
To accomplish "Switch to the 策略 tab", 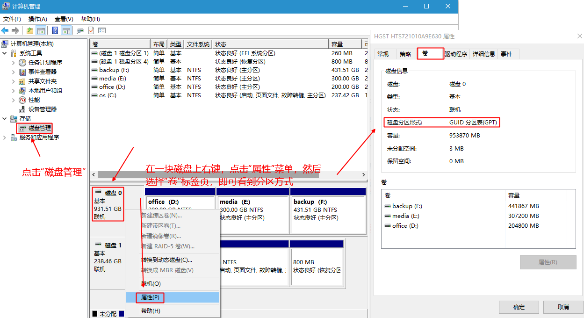I will tap(405, 54).
